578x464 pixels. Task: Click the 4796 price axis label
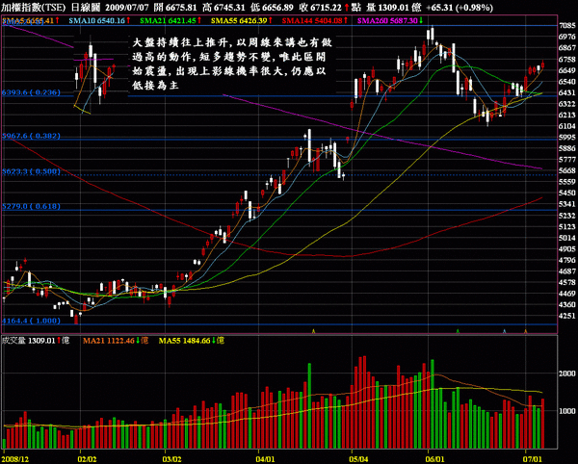[x=567, y=260]
